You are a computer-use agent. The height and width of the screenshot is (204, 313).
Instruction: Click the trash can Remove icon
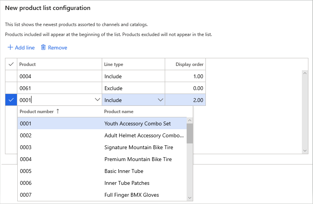pyautogui.click(x=43, y=48)
